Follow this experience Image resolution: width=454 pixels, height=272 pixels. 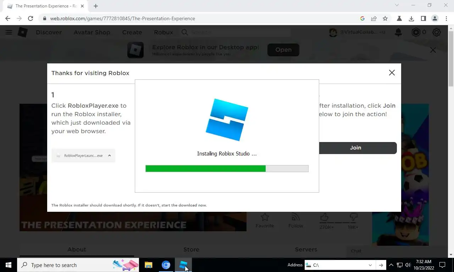point(295,217)
